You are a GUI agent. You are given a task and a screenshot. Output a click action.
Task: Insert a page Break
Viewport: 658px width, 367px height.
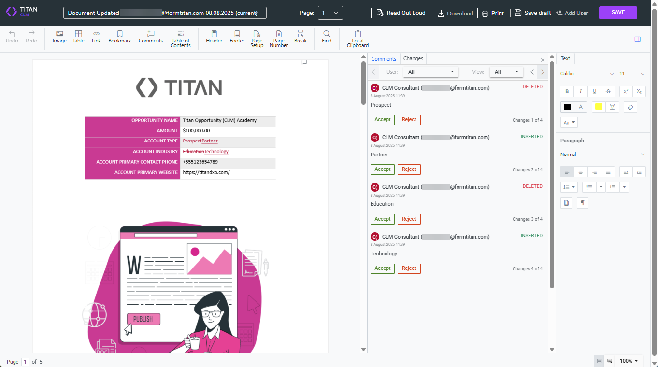(x=300, y=37)
